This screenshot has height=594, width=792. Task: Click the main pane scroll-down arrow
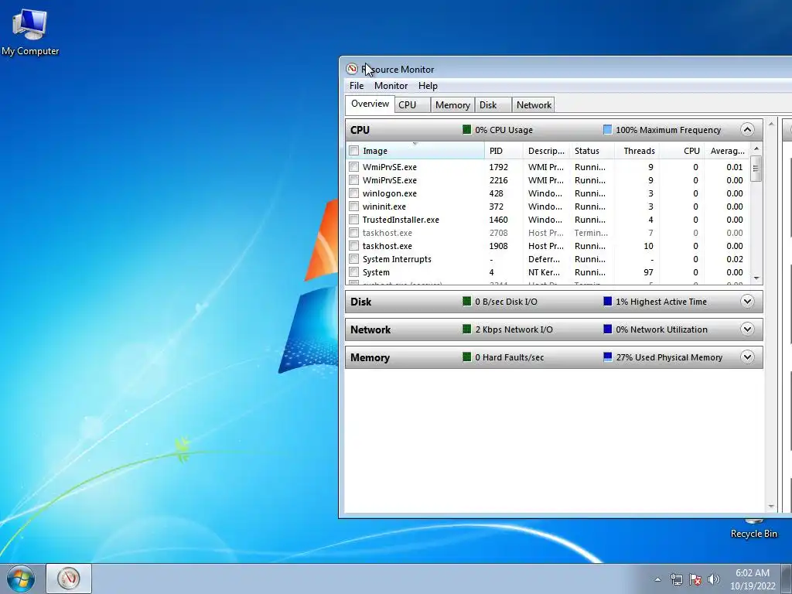pyautogui.click(x=771, y=507)
